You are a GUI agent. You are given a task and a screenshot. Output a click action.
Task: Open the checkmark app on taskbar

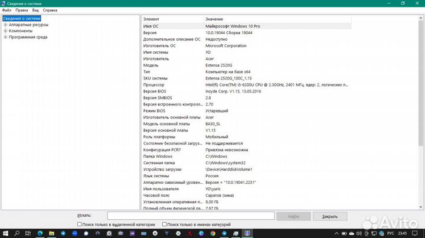109,233
